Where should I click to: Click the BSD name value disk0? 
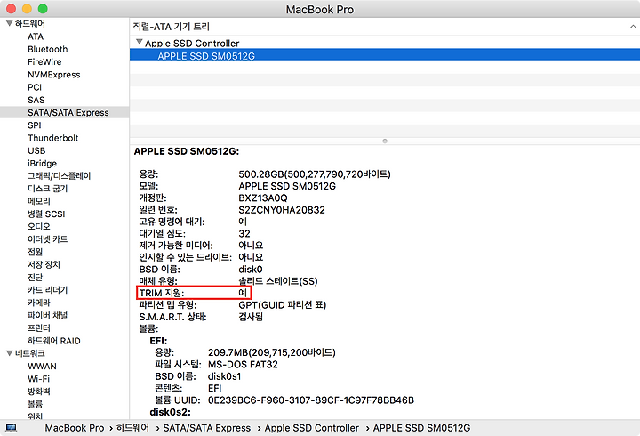[250, 270]
